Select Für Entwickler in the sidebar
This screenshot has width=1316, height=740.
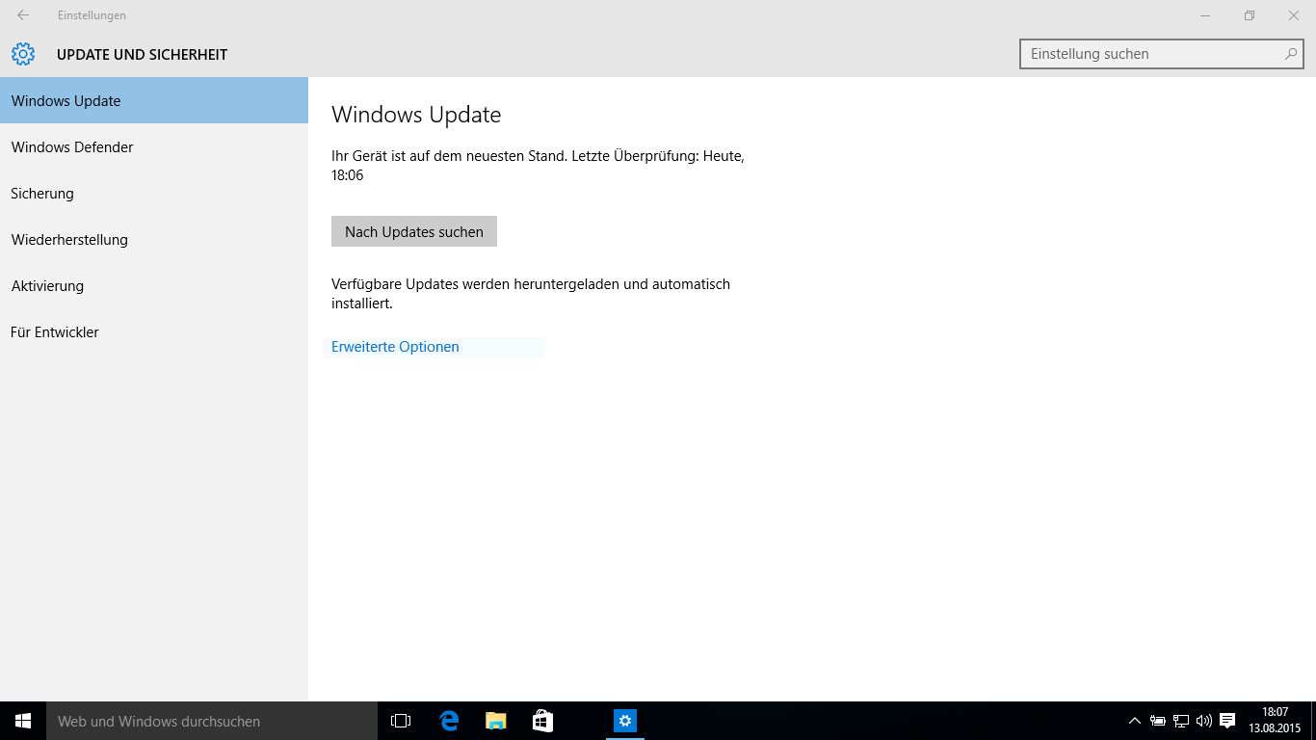pyautogui.click(x=55, y=332)
